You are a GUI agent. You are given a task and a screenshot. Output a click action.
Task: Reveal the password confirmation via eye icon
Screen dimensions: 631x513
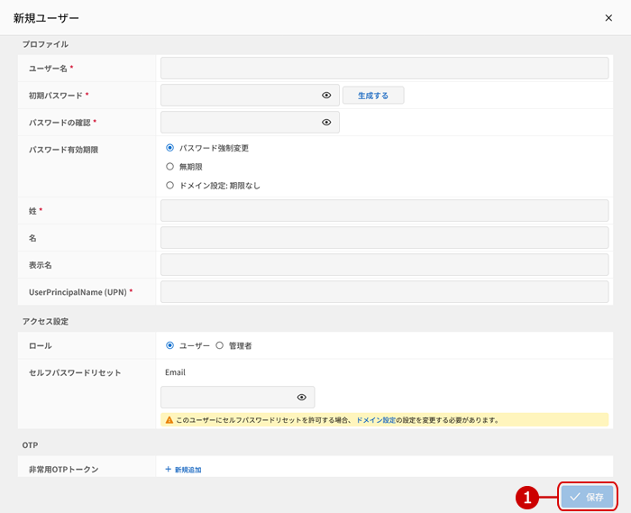326,122
